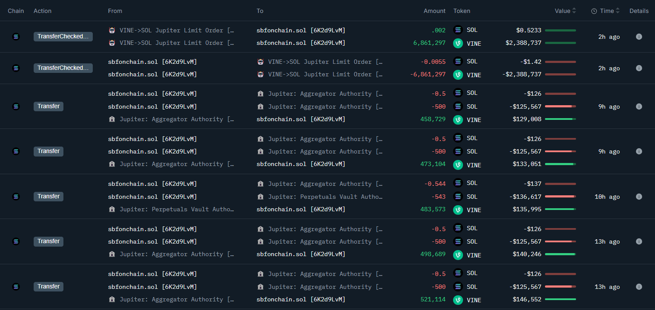Open recipient sbfonchain.sol link for 483,573 VINE

coord(301,209)
